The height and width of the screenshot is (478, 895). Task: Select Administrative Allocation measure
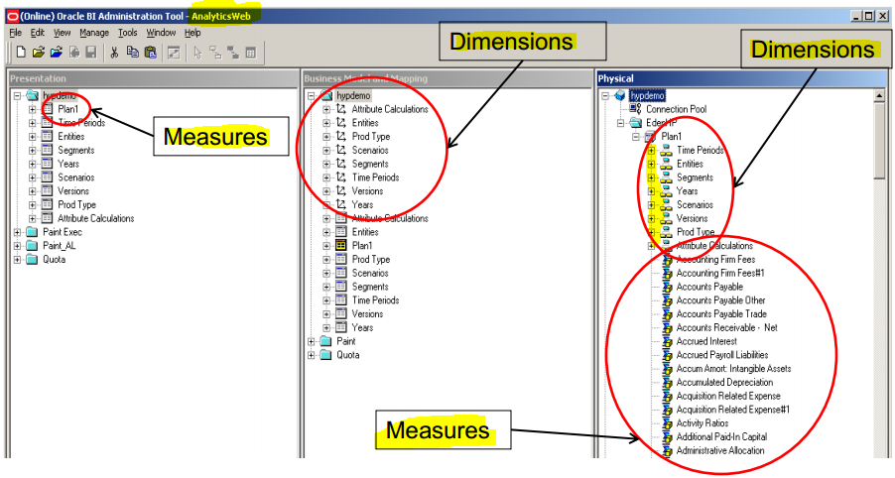pos(720,450)
